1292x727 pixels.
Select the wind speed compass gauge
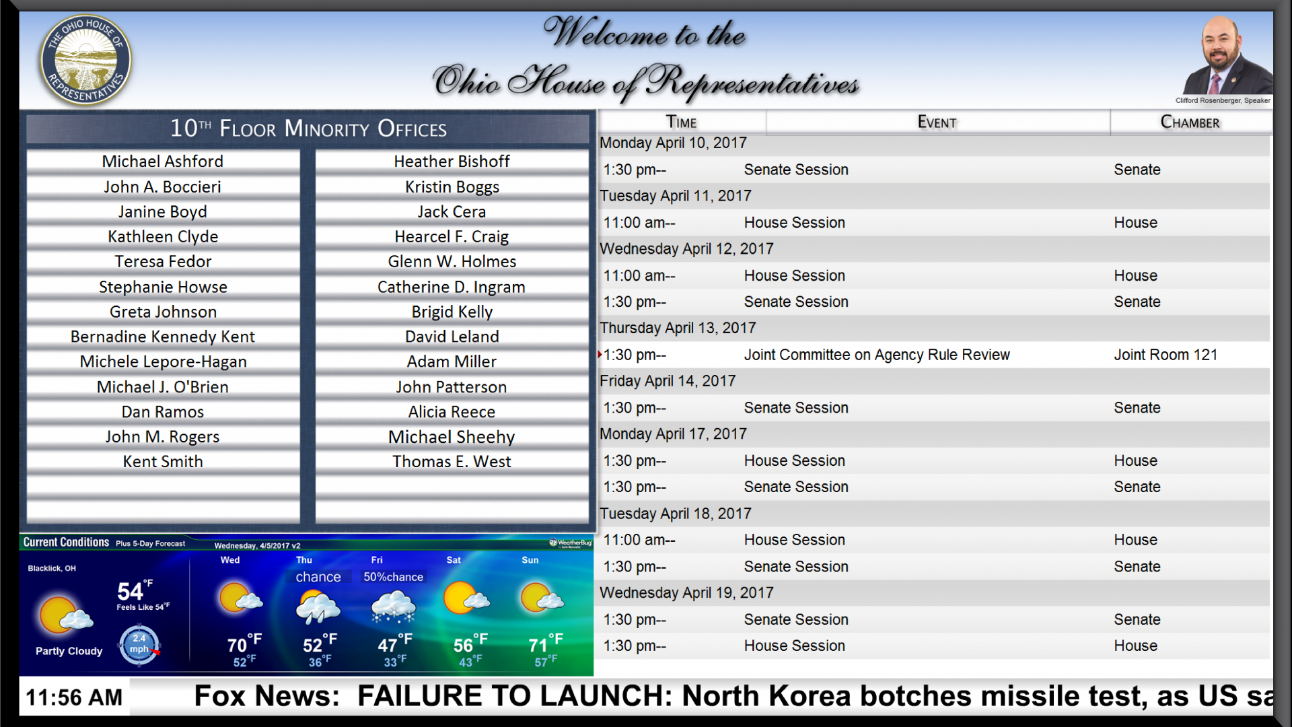(x=139, y=645)
